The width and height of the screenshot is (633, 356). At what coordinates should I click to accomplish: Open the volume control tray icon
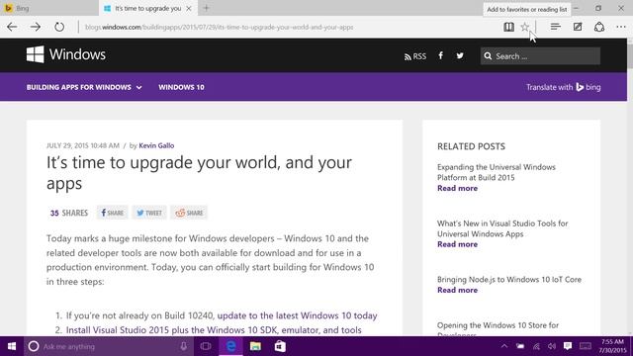(552, 346)
